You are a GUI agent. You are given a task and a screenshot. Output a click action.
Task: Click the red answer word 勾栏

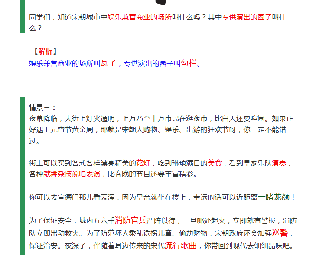pyautogui.click(x=189, y=63)
